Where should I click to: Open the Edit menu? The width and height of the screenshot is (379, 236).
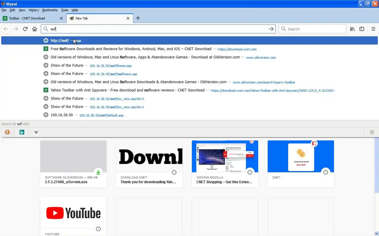coord(12,10)
